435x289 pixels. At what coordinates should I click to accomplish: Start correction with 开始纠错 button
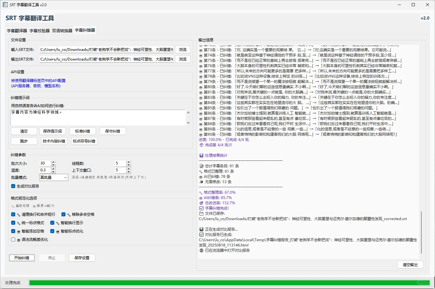pyautogui.click(x=22, y=258)
